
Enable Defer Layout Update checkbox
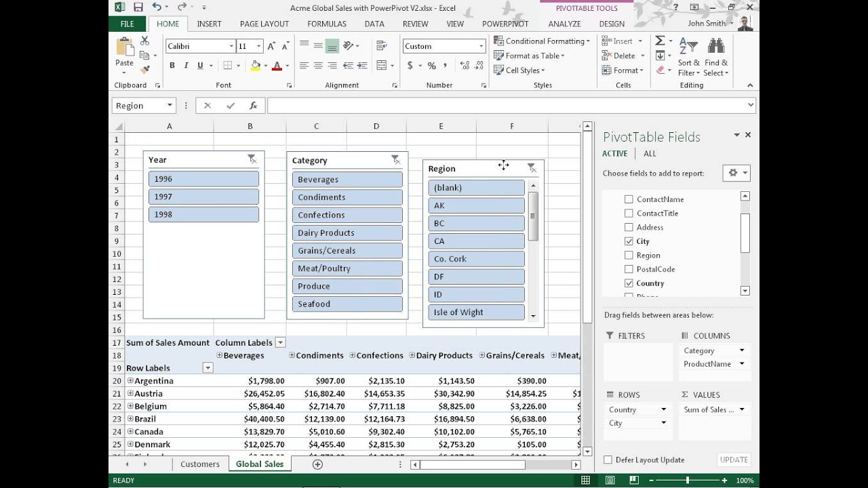(608, 460)
